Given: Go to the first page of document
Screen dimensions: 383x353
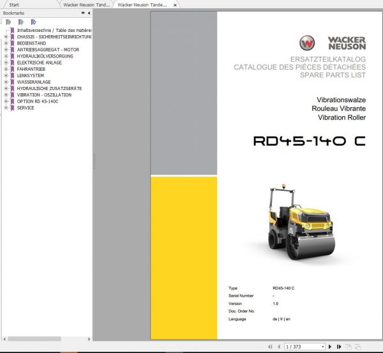Looking at the screenshot, I should point(270,347).
